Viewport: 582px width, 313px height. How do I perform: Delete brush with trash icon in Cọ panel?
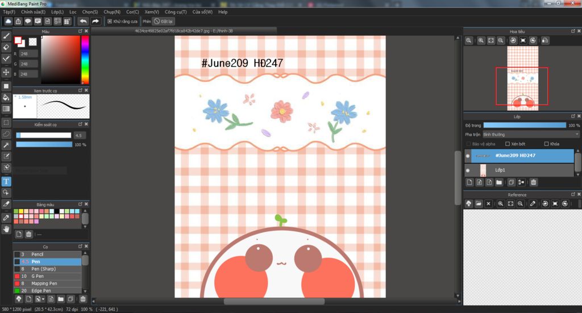83,299
